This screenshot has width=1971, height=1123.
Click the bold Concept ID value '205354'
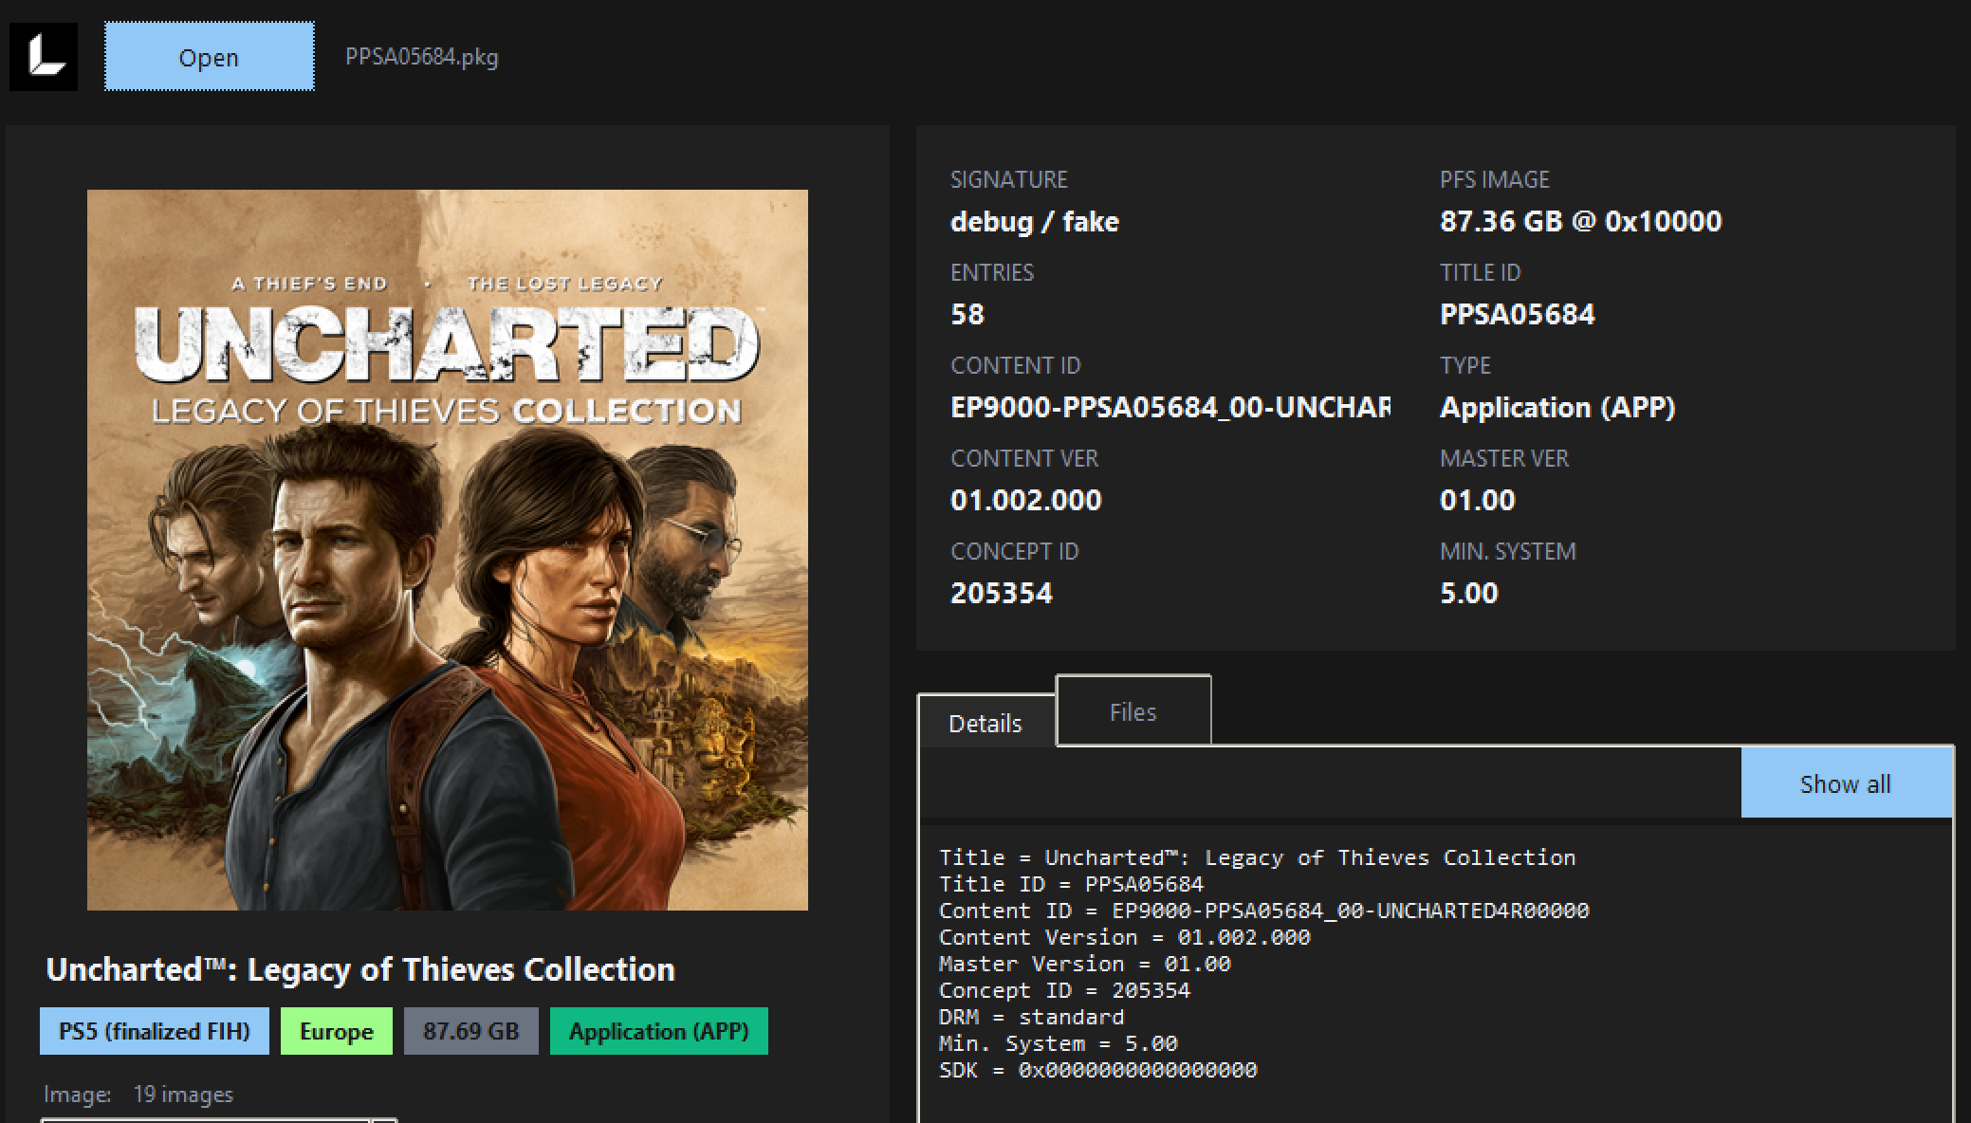click(x=1002, y=593)
